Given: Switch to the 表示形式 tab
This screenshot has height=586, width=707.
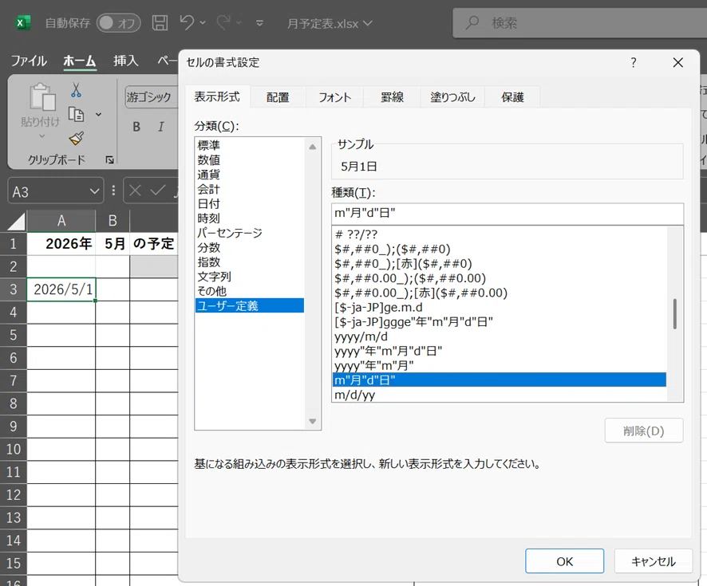Looking at the screenshot, I should (217, 96).
